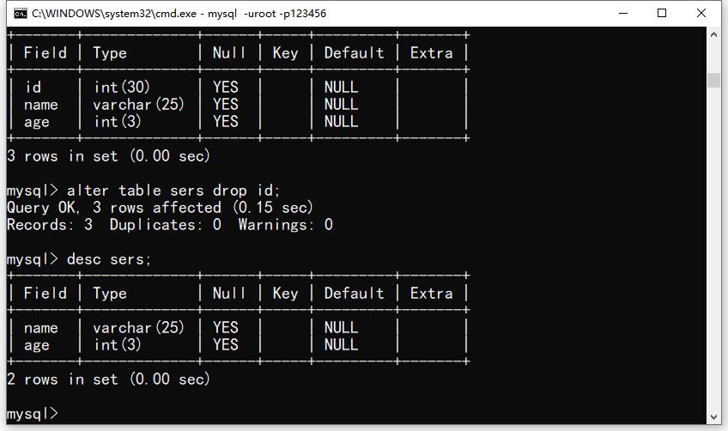Minimize the cmd.exe window

click(623, 13)
